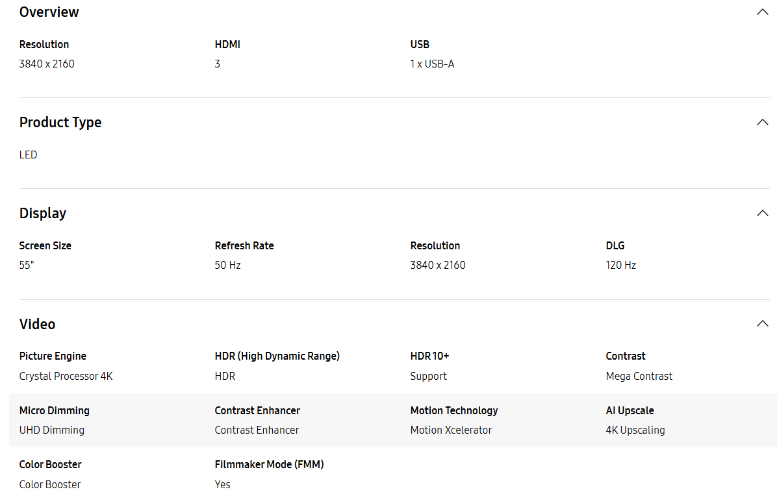Click the Refresh Rate 50 Hz value

pyautogui.click(x=227, y=266)
